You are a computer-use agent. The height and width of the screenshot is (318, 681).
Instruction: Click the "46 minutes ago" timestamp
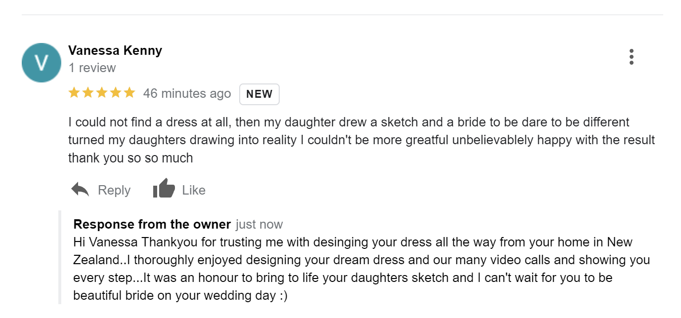pyautogui.click(x=187, y=93)
